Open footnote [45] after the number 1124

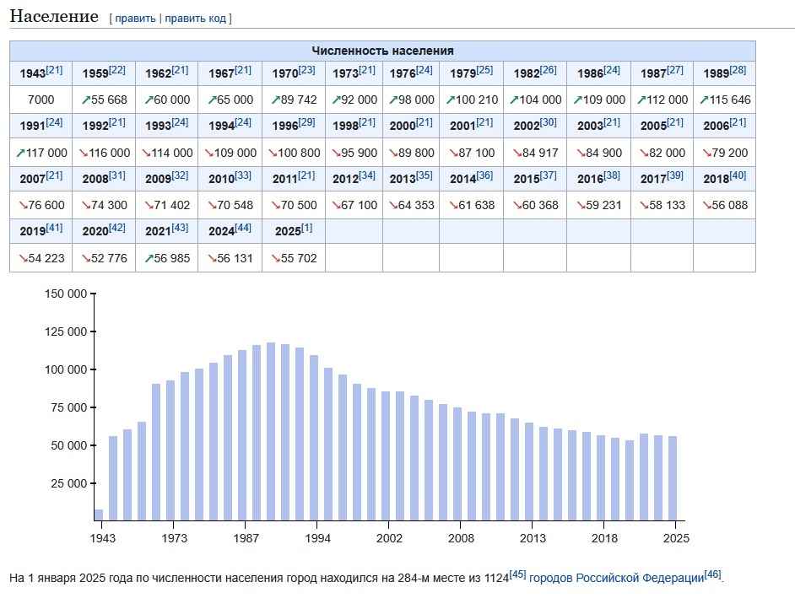(517, 574)
